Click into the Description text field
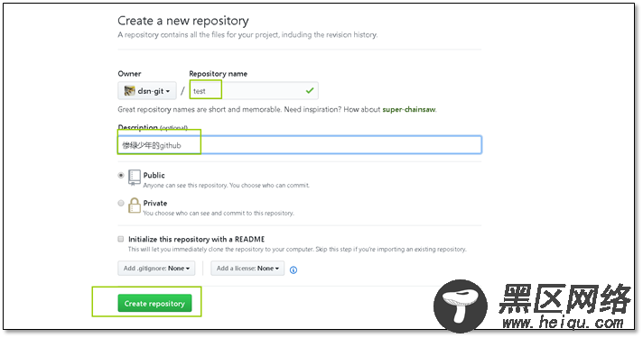The height and width of the screenshot is (338, 643). 299,145
